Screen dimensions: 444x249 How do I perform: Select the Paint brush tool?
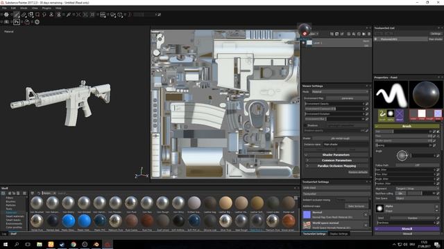[17, 15]
